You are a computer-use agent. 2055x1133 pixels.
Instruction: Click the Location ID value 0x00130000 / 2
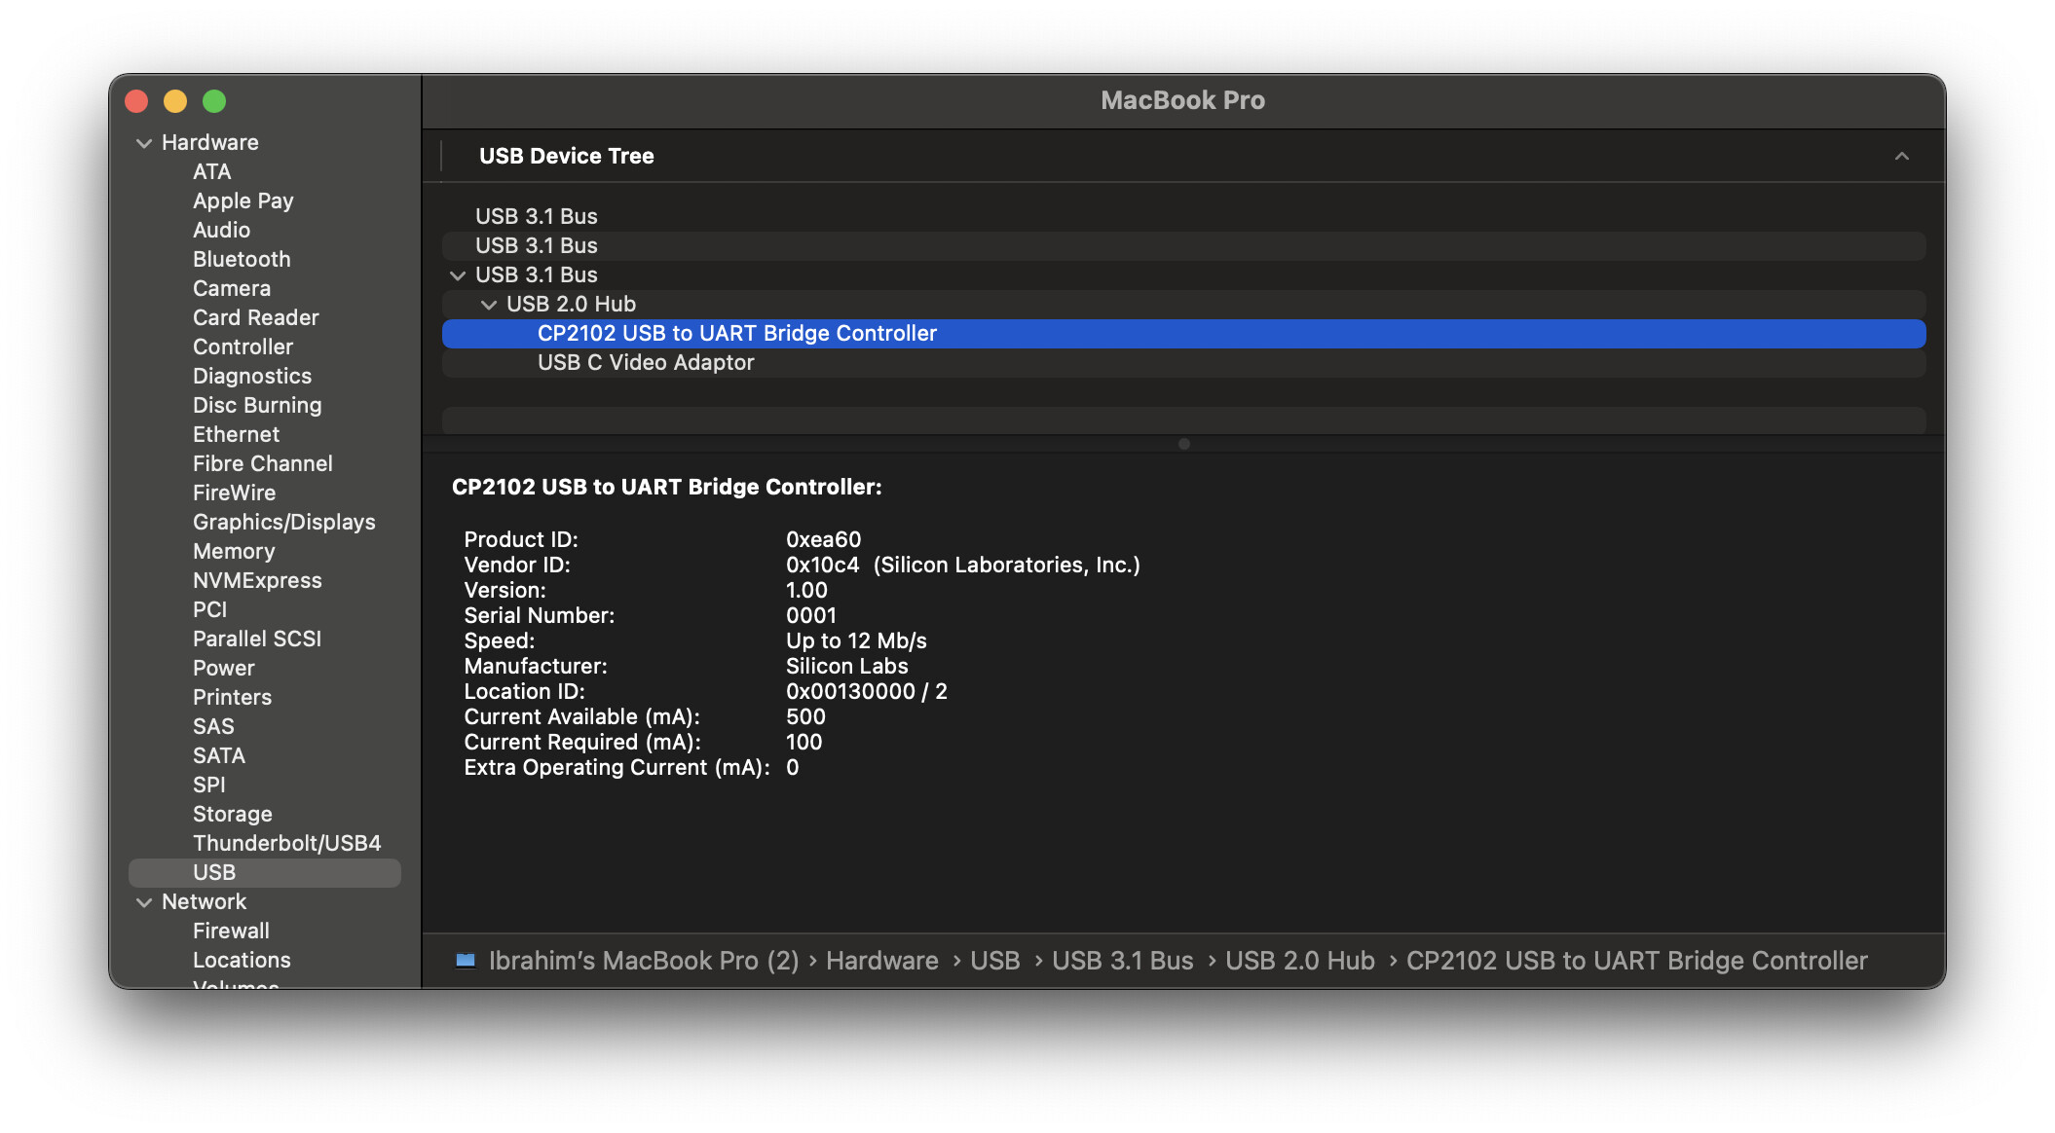(x=866, y=691)
